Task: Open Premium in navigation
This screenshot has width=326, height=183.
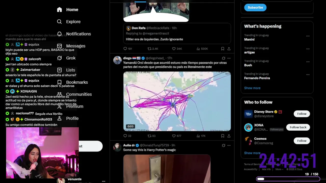Action: (75, 106)
